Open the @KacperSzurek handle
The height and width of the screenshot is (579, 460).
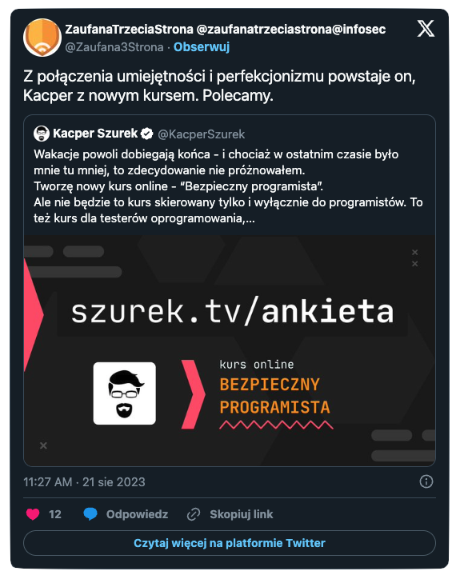(x=202, y=134)
